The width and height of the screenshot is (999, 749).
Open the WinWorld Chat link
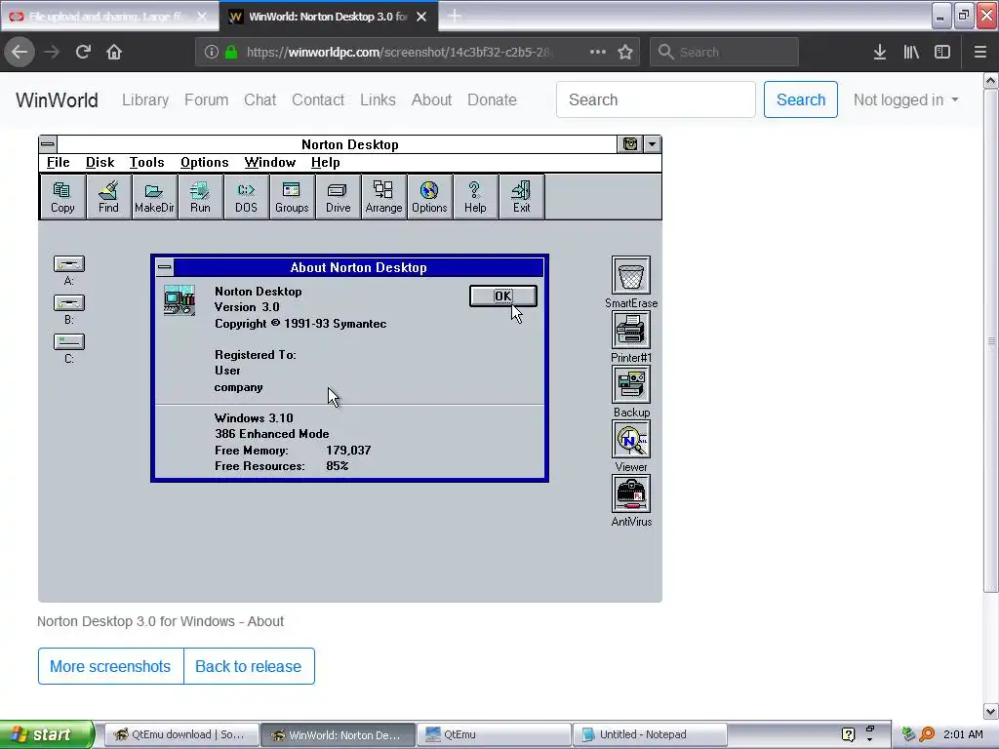tap(260, 100)
